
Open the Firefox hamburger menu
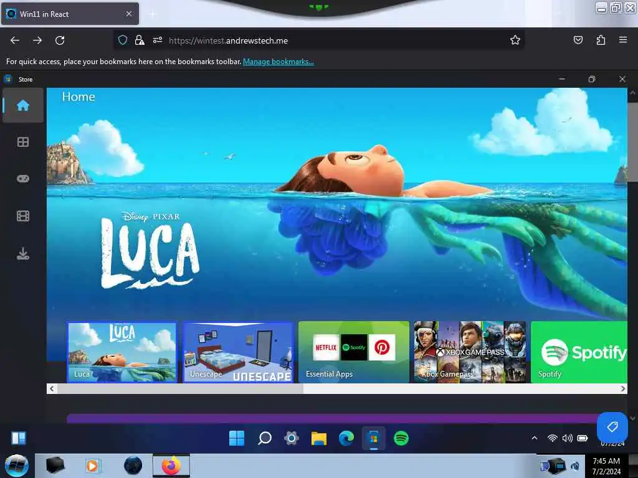click(x=623, y=40)
